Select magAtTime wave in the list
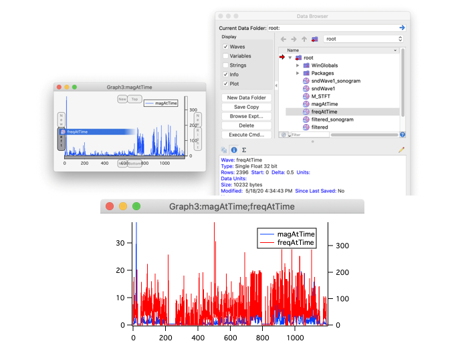The image size is (452, 355). coord(324,104)
